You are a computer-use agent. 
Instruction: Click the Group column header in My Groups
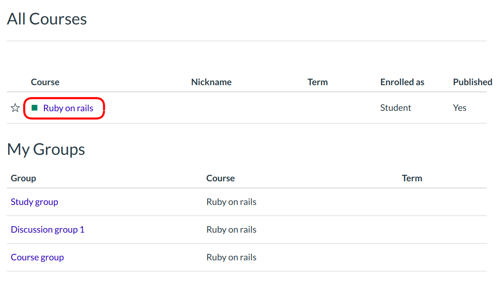23,178
